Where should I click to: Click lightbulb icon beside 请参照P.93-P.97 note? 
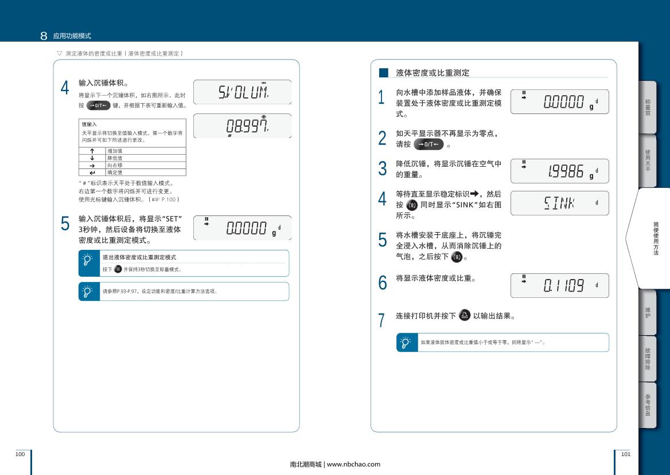[x=88, y=291]
